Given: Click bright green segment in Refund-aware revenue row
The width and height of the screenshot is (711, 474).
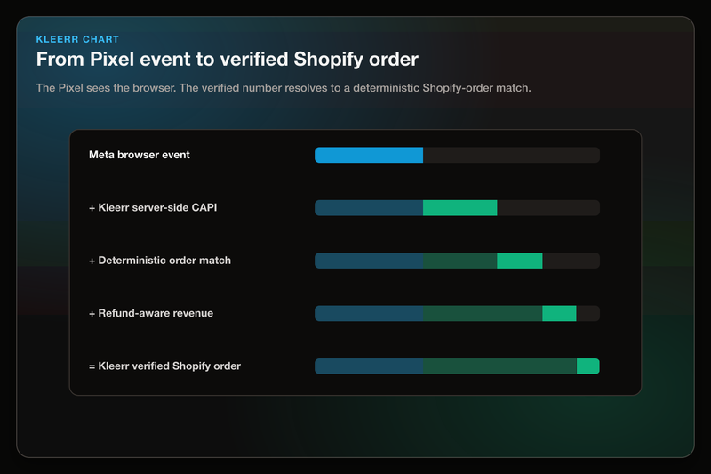Looking at the screenshot, I should [x=559, y=313].
